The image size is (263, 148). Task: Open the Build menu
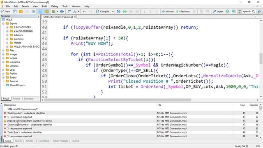tap(44, 7)
